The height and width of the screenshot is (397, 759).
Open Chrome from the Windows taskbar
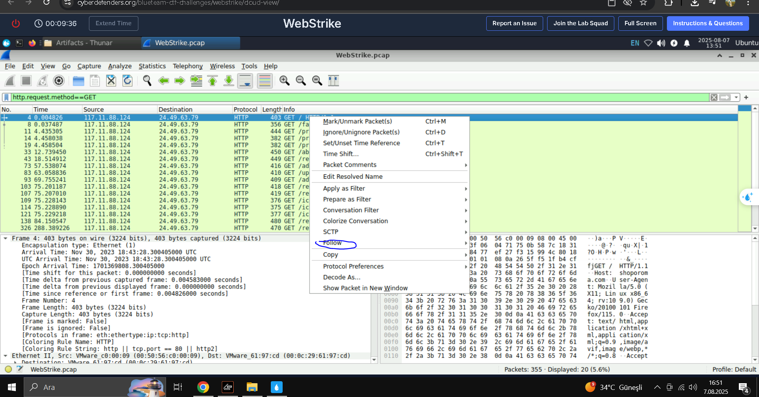tap(203, 388)
